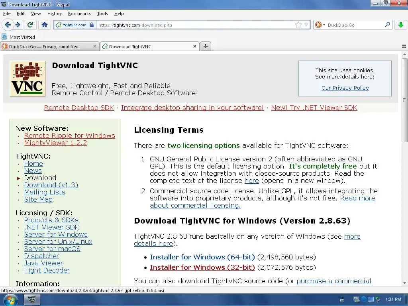Open the Remote Desktop SDK link

[x=79, y=108]
